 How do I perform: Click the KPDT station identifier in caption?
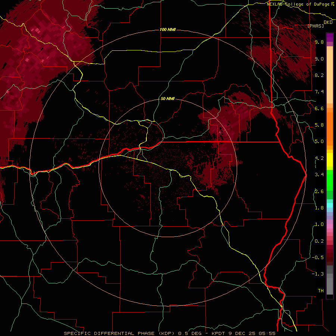[x=219, y=333]
